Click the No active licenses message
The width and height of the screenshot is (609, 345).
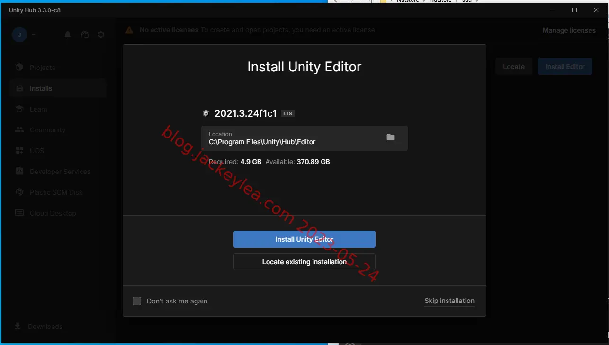[258, 30]
